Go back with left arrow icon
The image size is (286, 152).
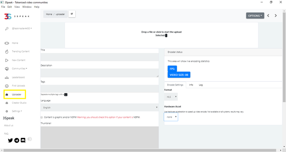coord(268,16)
